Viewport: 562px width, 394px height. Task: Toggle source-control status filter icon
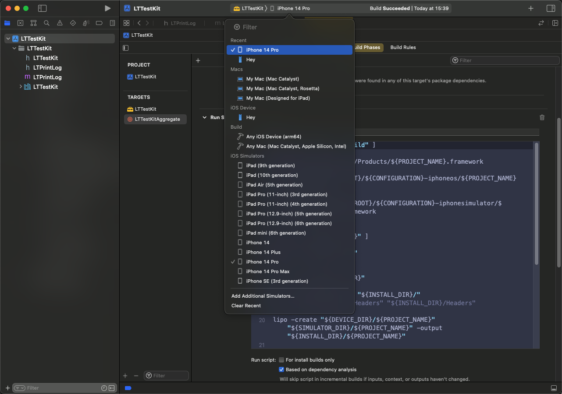click(111, 388)
